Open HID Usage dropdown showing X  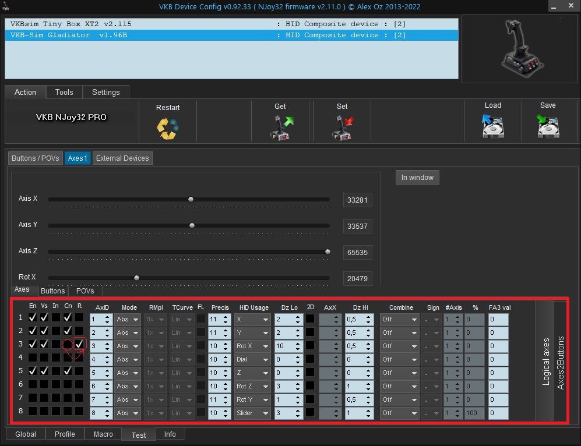[252, 320]
